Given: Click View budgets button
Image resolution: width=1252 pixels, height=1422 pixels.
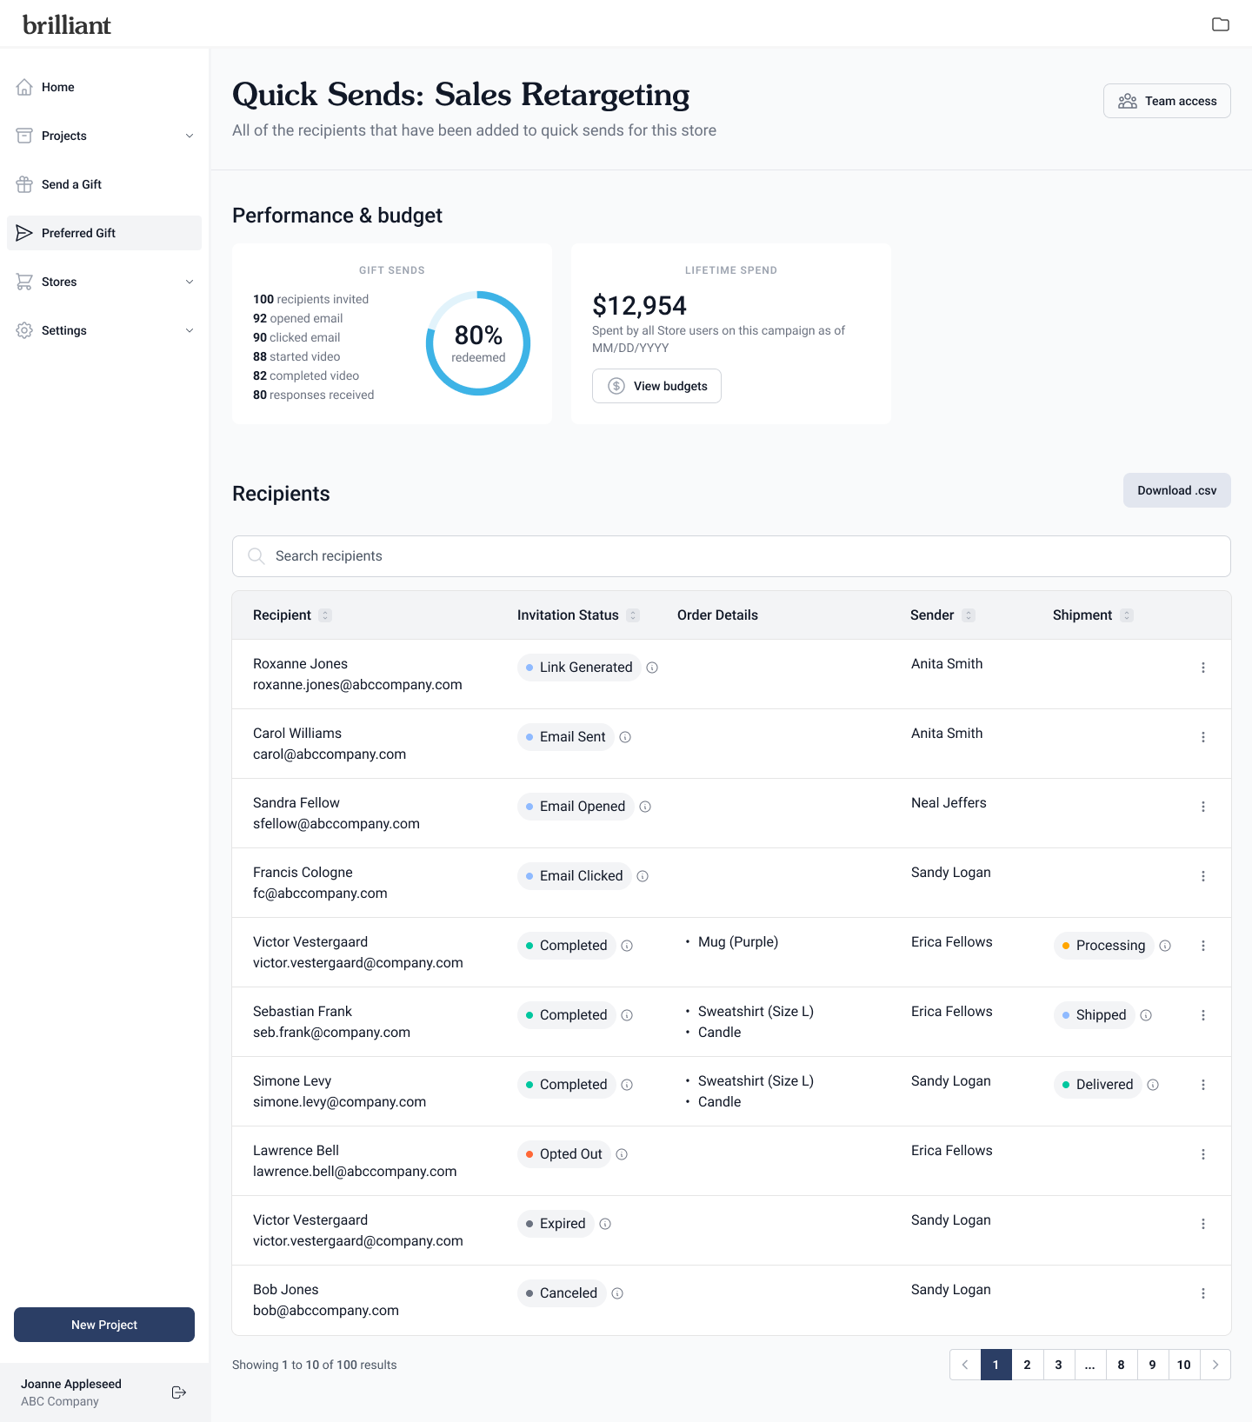Looking at the screenshot, I should click(x=656, y=386).
